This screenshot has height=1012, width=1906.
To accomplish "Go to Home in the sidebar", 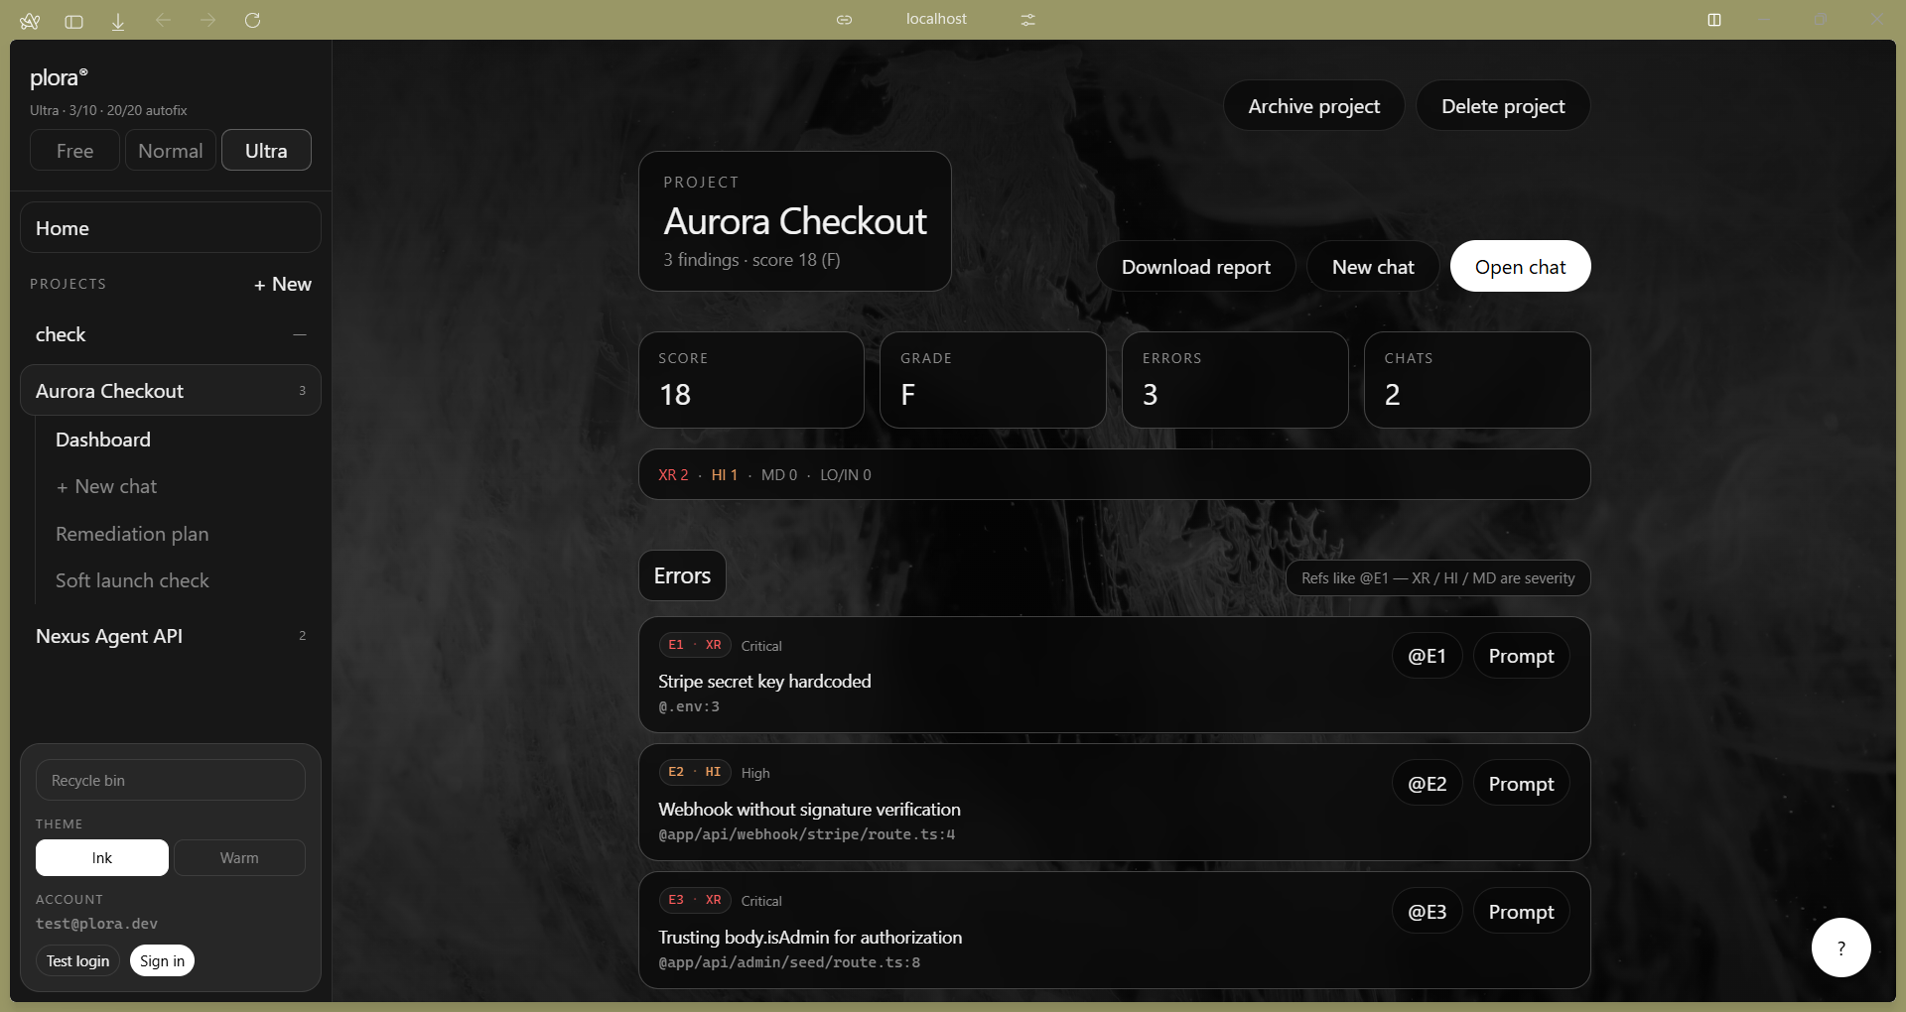I will pyautogui.click(x=171, y=228).
